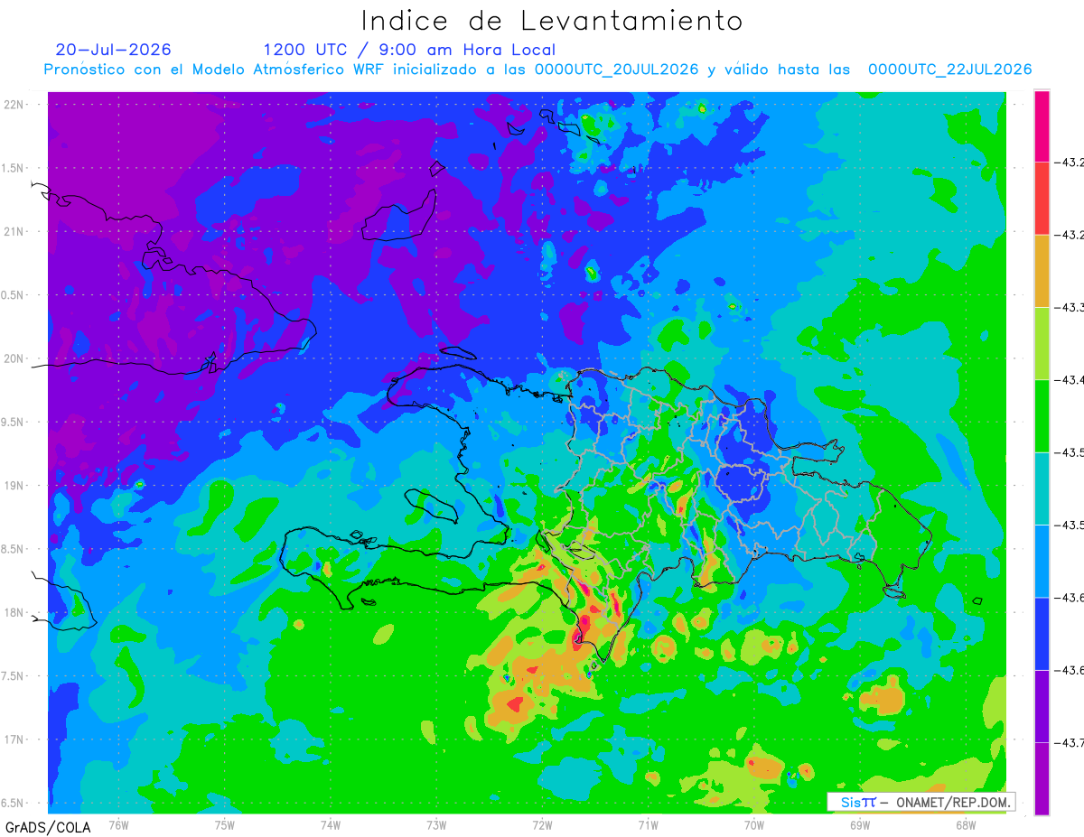Pick the teal swatch in the color bar

[1042, 488]
